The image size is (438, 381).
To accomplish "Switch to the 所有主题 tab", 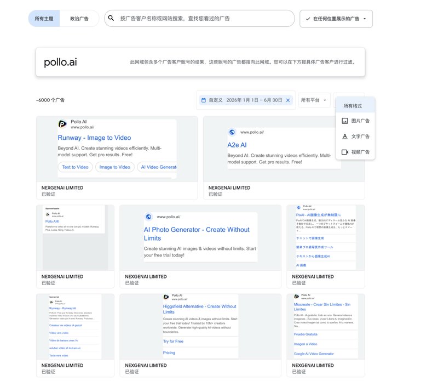I will click(44, 19).
